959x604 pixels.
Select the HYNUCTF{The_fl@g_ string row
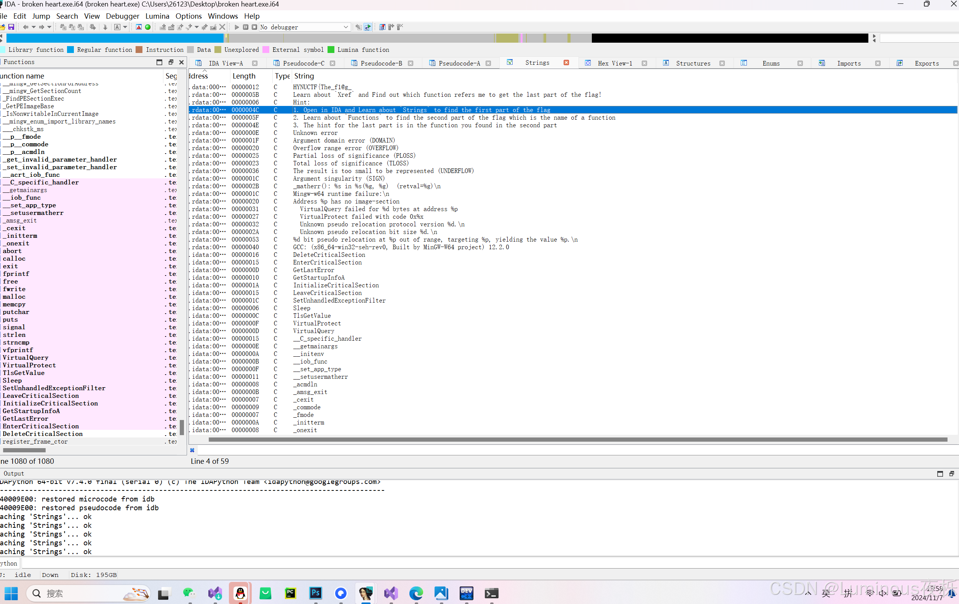point(322,87)
